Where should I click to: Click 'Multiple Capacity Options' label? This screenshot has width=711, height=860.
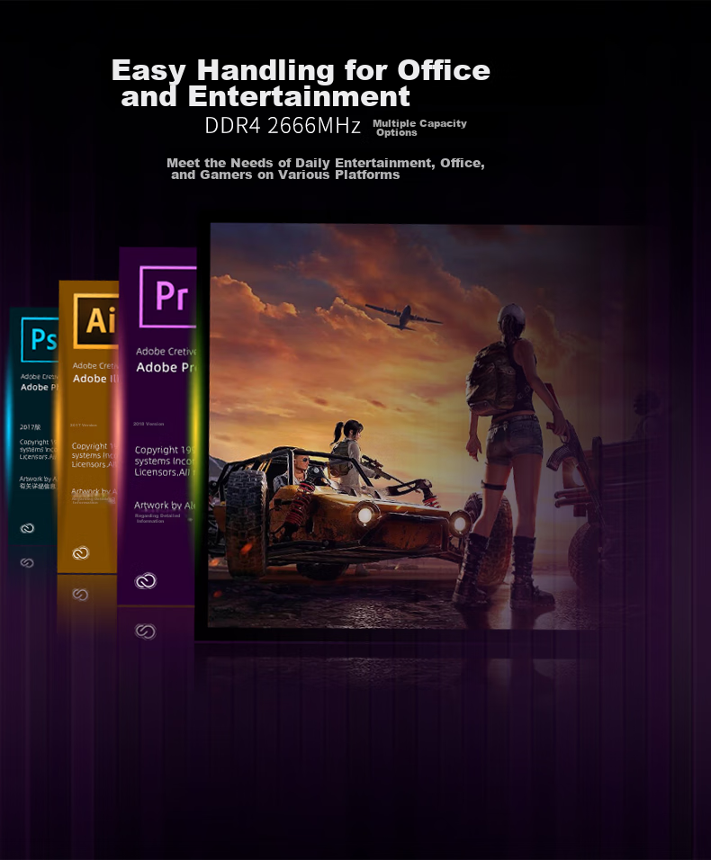click(419, 128)
